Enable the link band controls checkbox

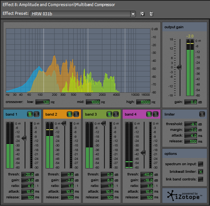200,179
